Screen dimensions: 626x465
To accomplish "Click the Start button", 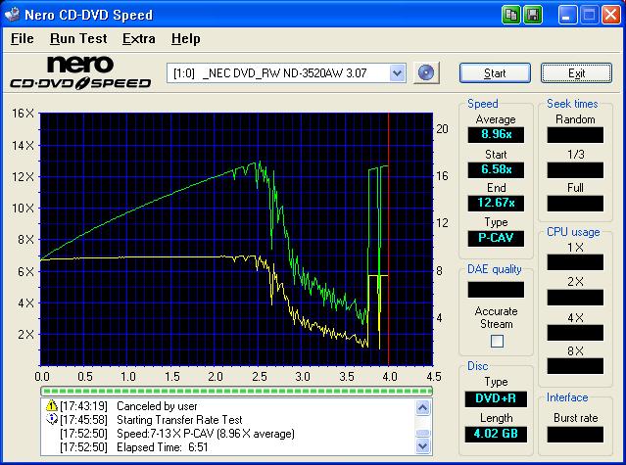I will coord(495,73).
